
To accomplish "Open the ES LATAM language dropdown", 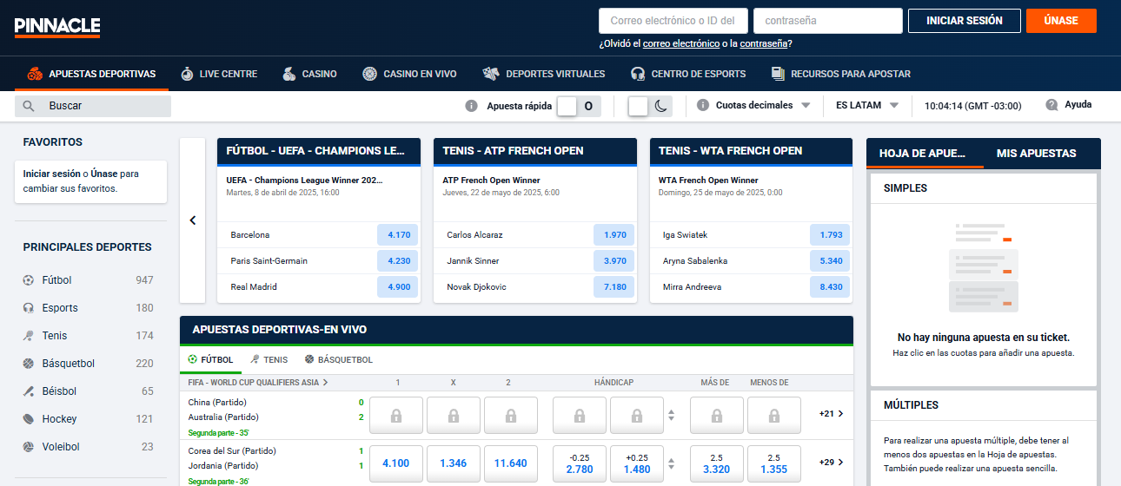I will pos(866,106).
